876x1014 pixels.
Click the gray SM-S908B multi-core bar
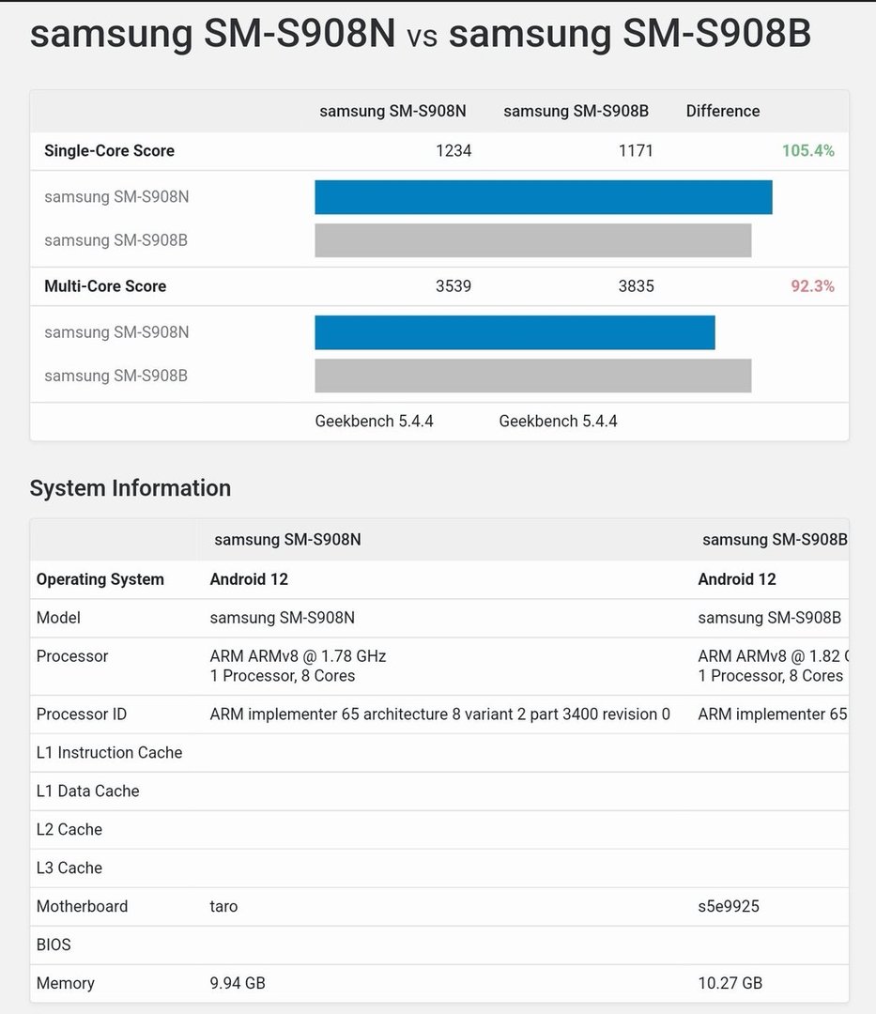532,376
